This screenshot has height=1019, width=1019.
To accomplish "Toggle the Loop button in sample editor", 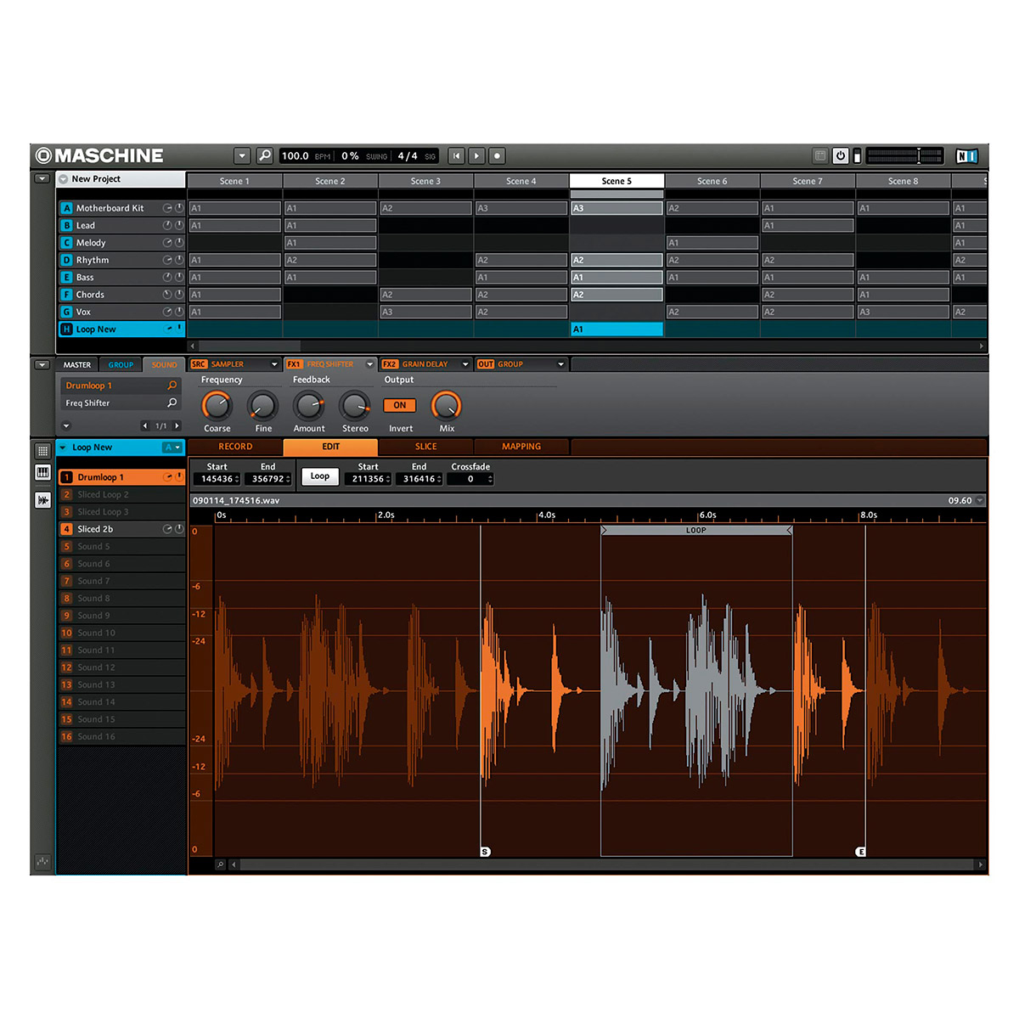I will [320, 476].
